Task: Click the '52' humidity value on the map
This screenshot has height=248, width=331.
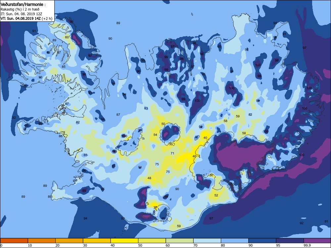Action: [216, 195]
